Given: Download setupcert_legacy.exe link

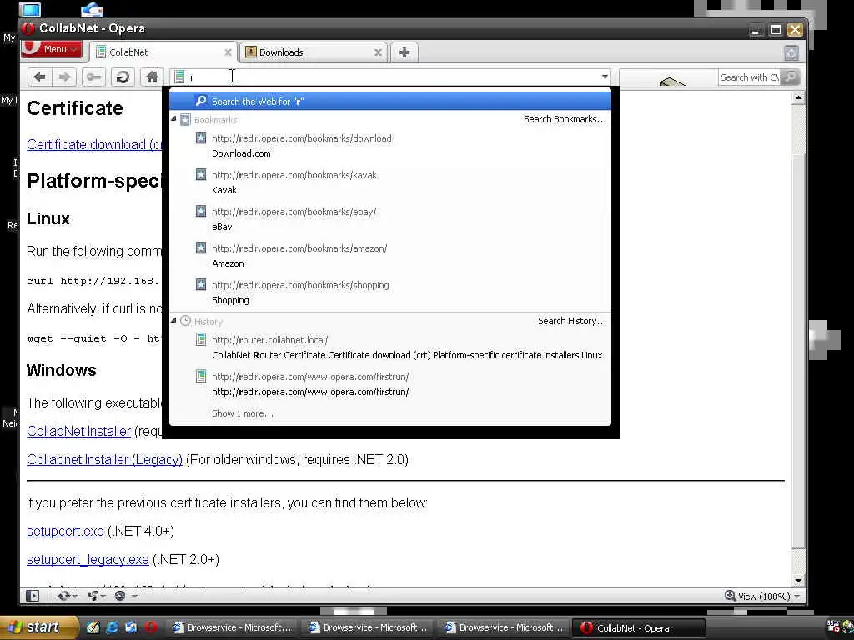Looking at the screenshot, I should click(88, 559).
